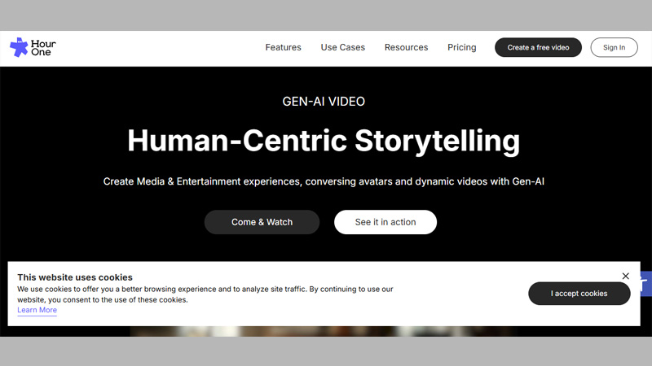Click the Create Media & Entertainment subtitle text

click(324, 181)
